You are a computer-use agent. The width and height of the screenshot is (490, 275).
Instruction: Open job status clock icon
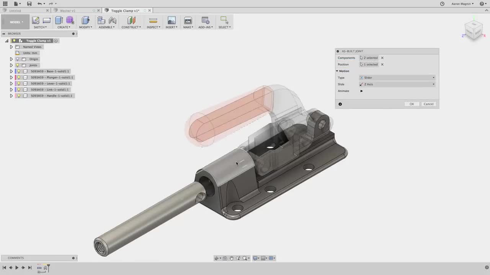(x=442, y=3)
